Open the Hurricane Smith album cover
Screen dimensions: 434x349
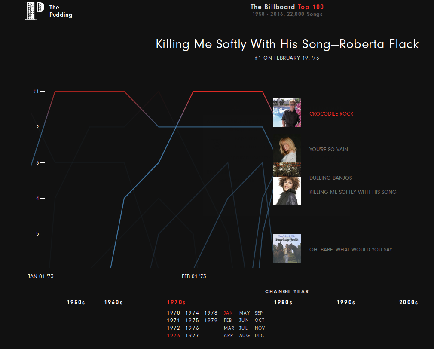pos(287,248)
